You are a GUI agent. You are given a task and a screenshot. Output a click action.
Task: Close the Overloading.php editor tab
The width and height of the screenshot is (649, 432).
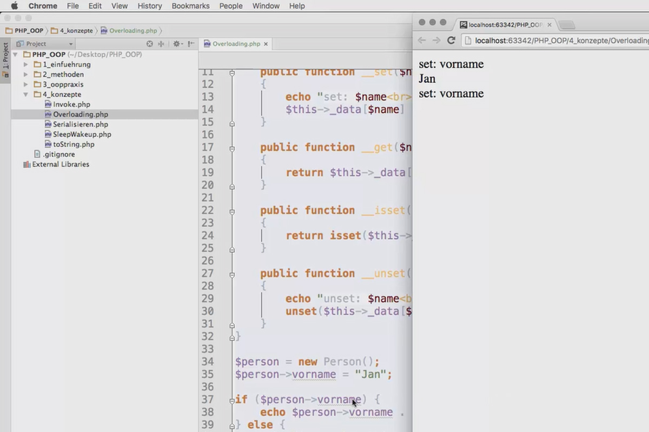[x=266, y=44]
